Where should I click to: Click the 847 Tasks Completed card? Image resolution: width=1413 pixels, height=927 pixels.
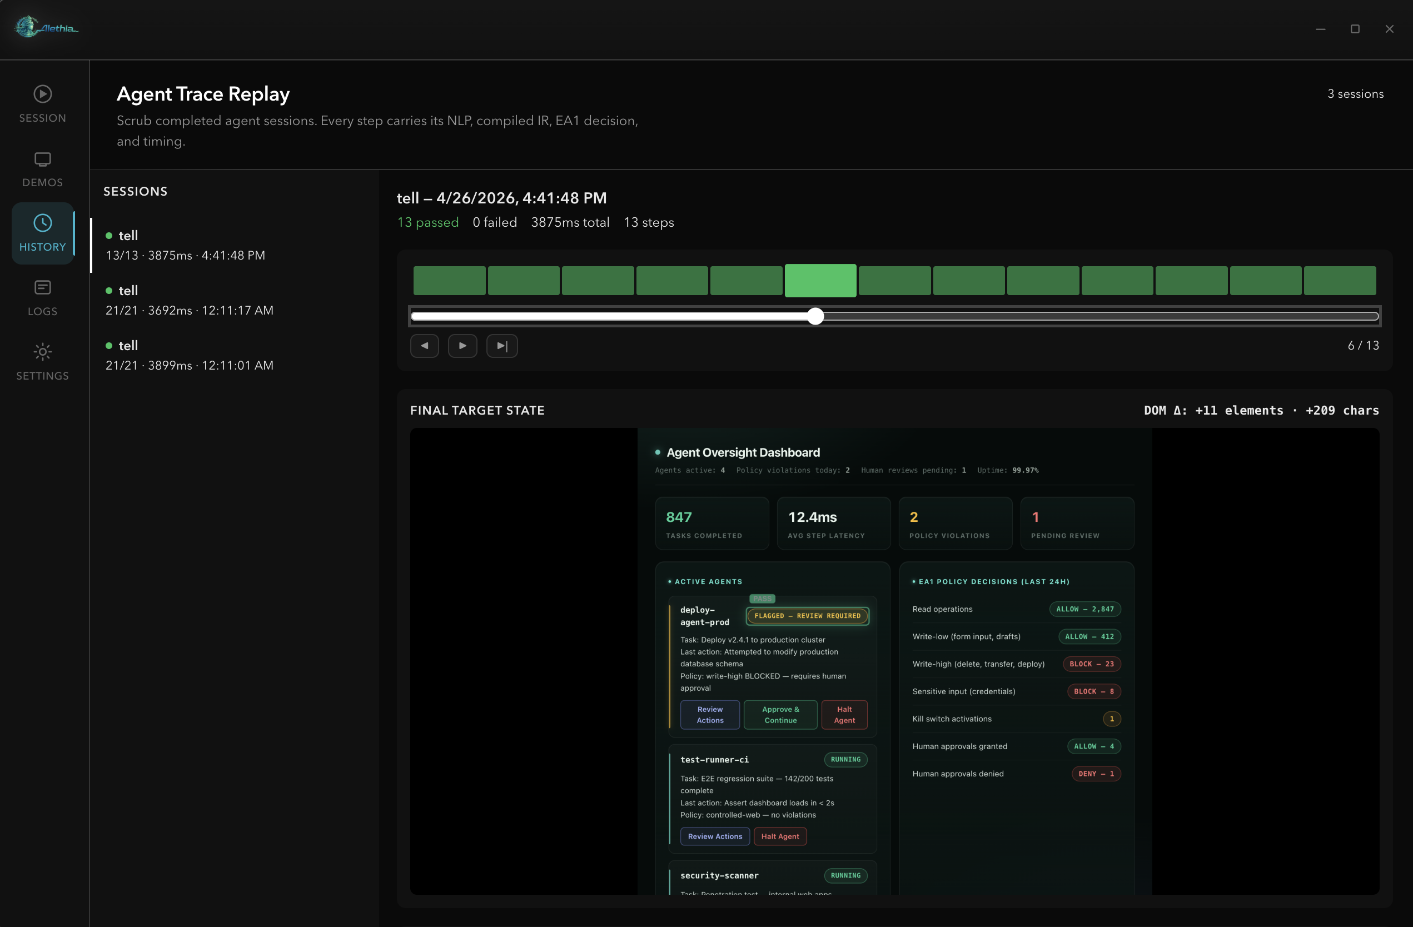coord(712,524)
